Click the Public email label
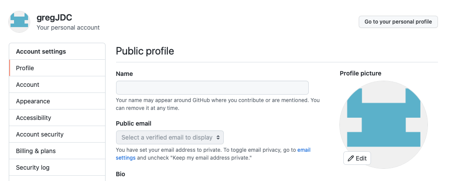 click(134, 123)
